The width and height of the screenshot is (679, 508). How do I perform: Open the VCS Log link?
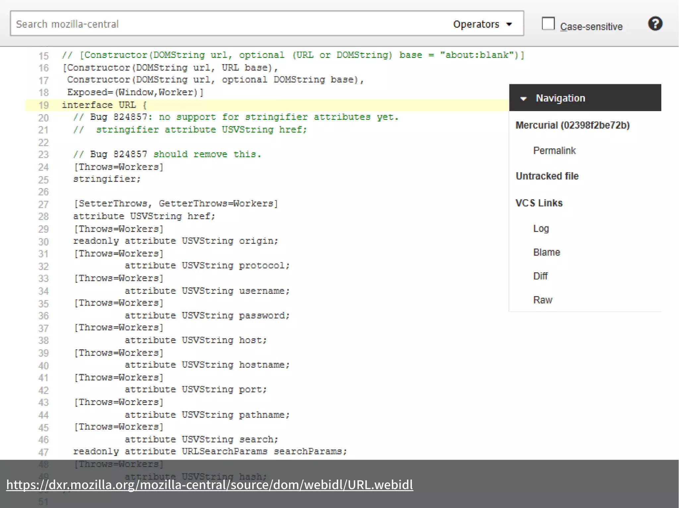point(541,228)
